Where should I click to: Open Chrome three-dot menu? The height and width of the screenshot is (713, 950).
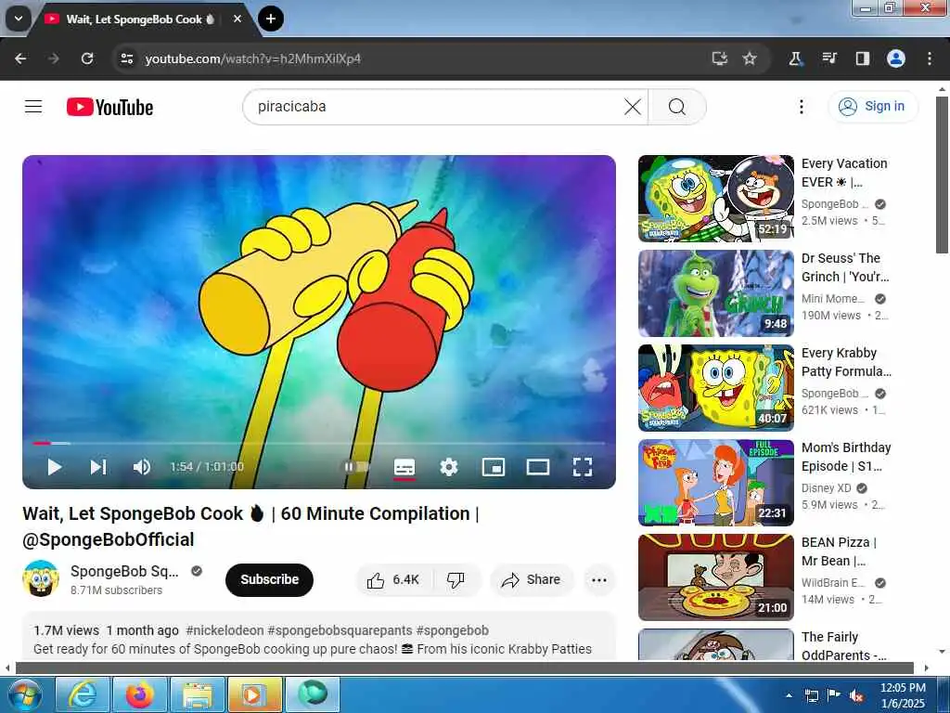(930, 58)
